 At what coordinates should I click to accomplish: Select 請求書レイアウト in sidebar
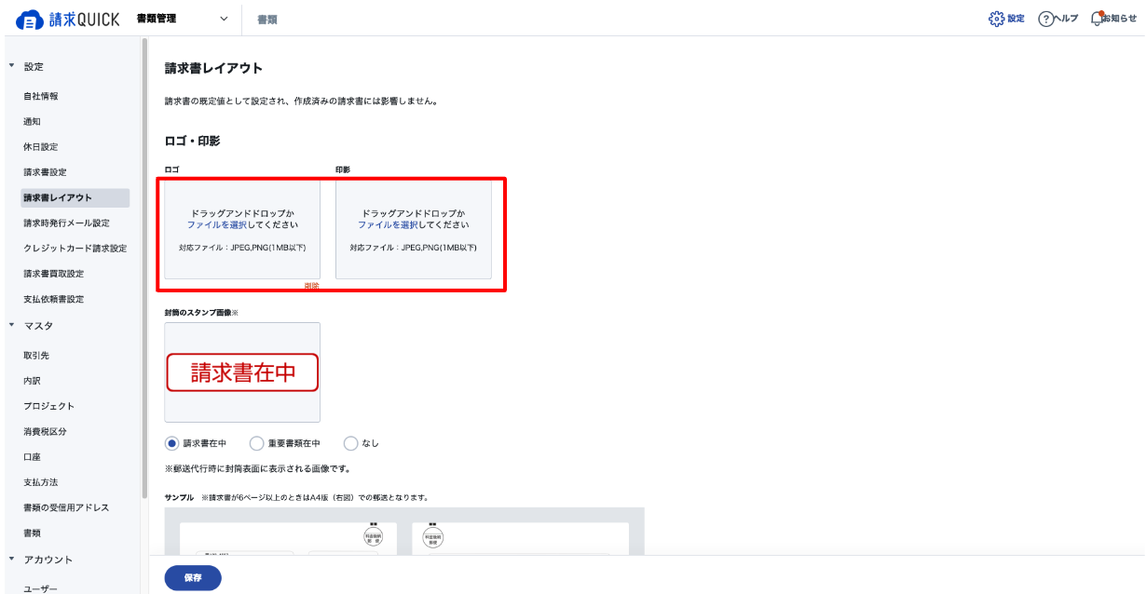click(x=75, y=197)
